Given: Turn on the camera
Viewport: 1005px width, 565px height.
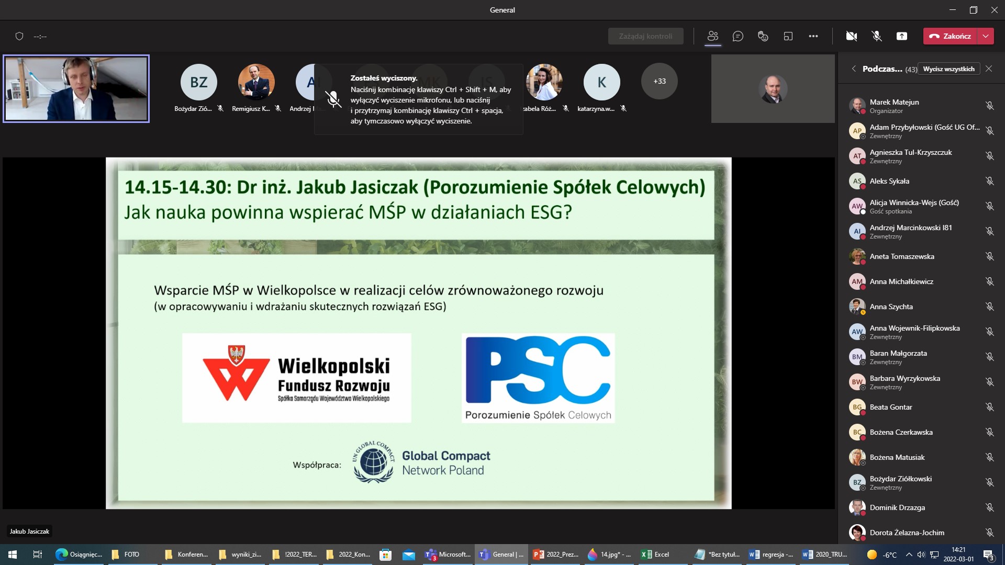Looking at the screenshot, I should click(852, 36).
